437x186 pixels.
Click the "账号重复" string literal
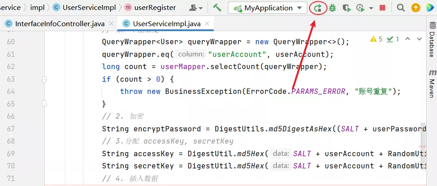tap(373, 92)
